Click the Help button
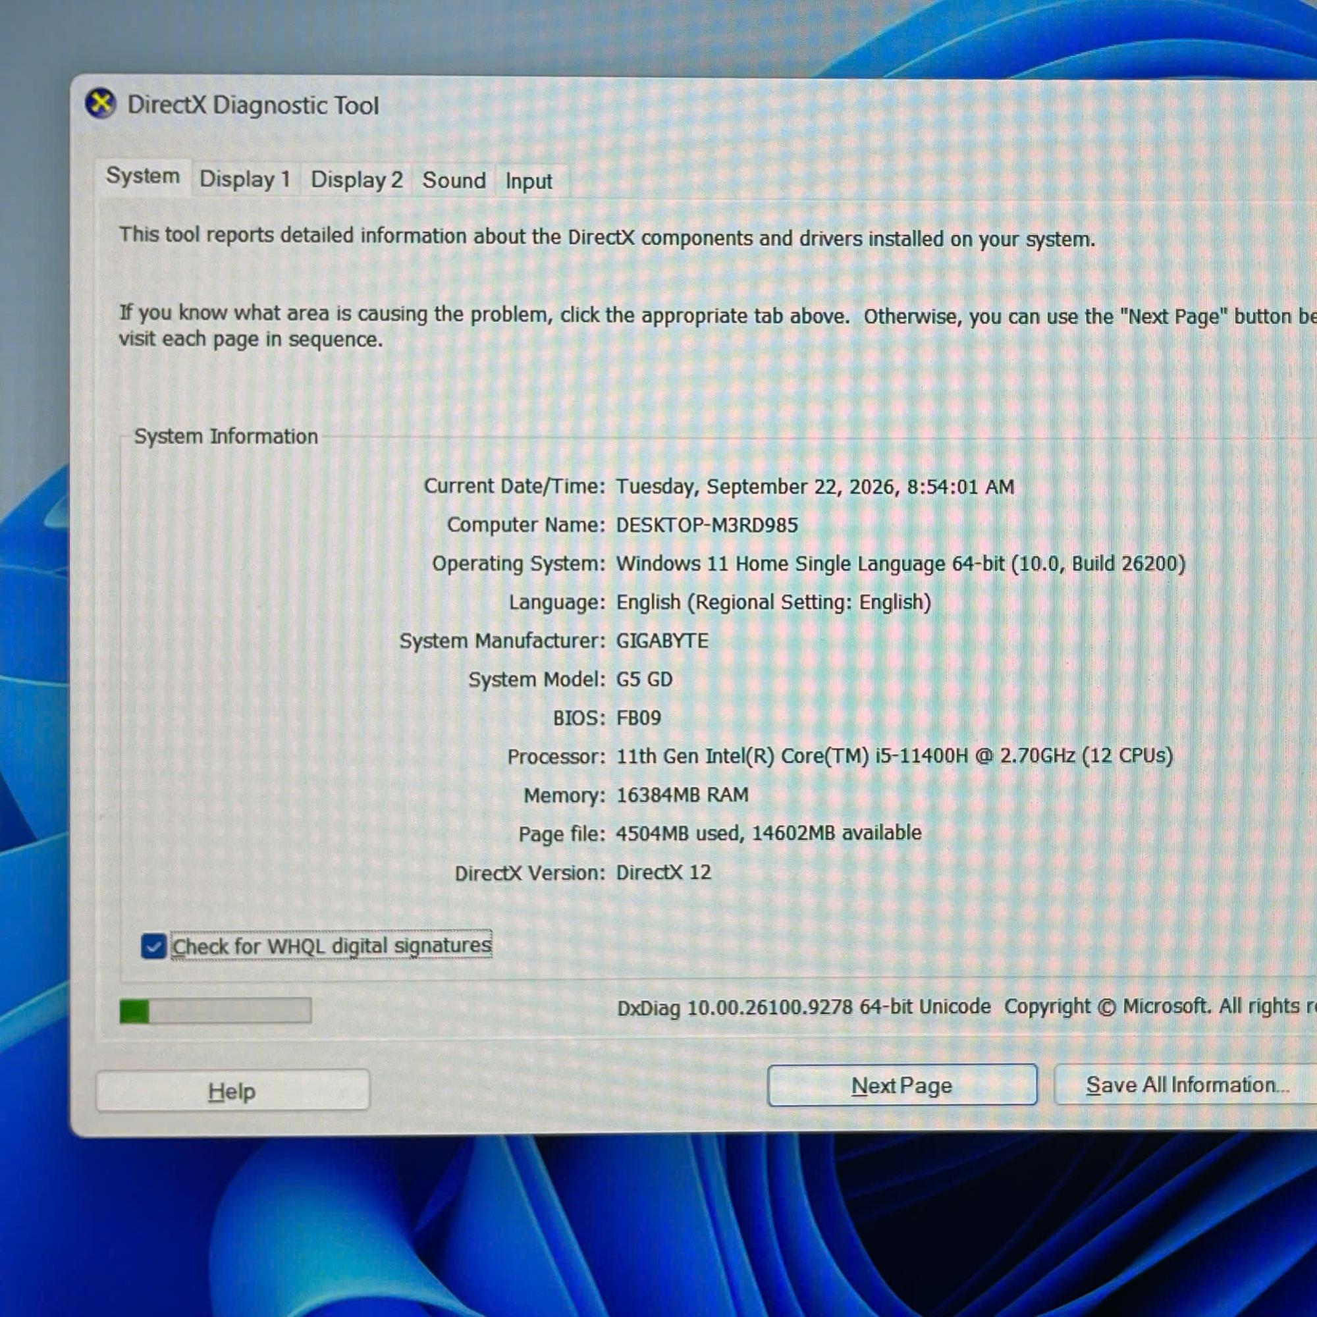1317x1317 pixels. (232, 1091)
